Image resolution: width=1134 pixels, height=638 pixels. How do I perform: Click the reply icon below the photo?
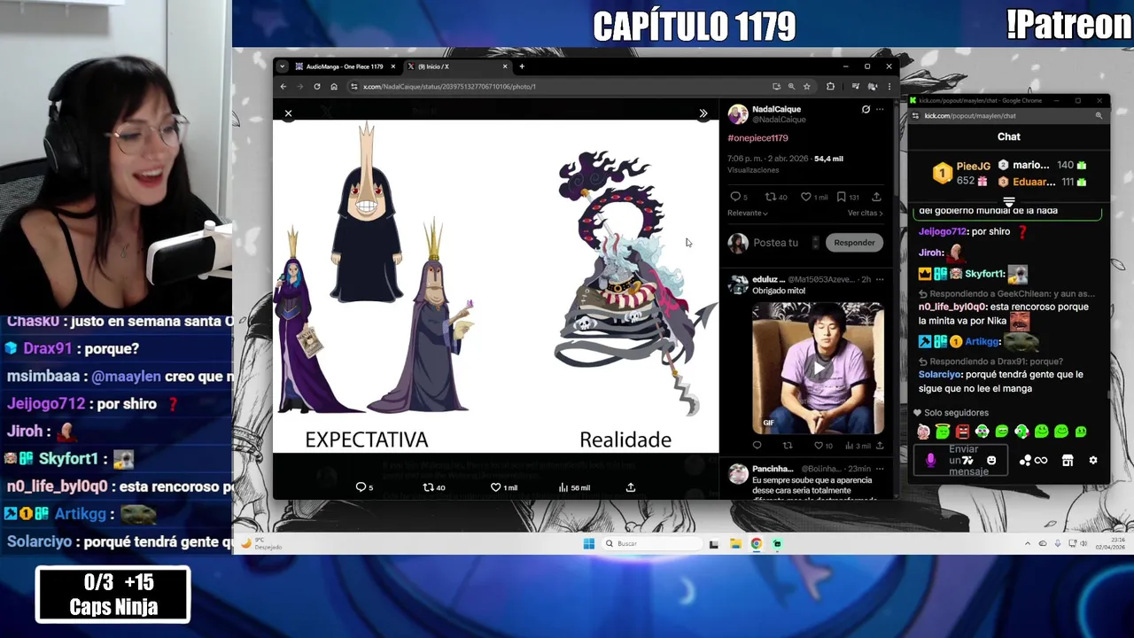[x=361, y=487]
